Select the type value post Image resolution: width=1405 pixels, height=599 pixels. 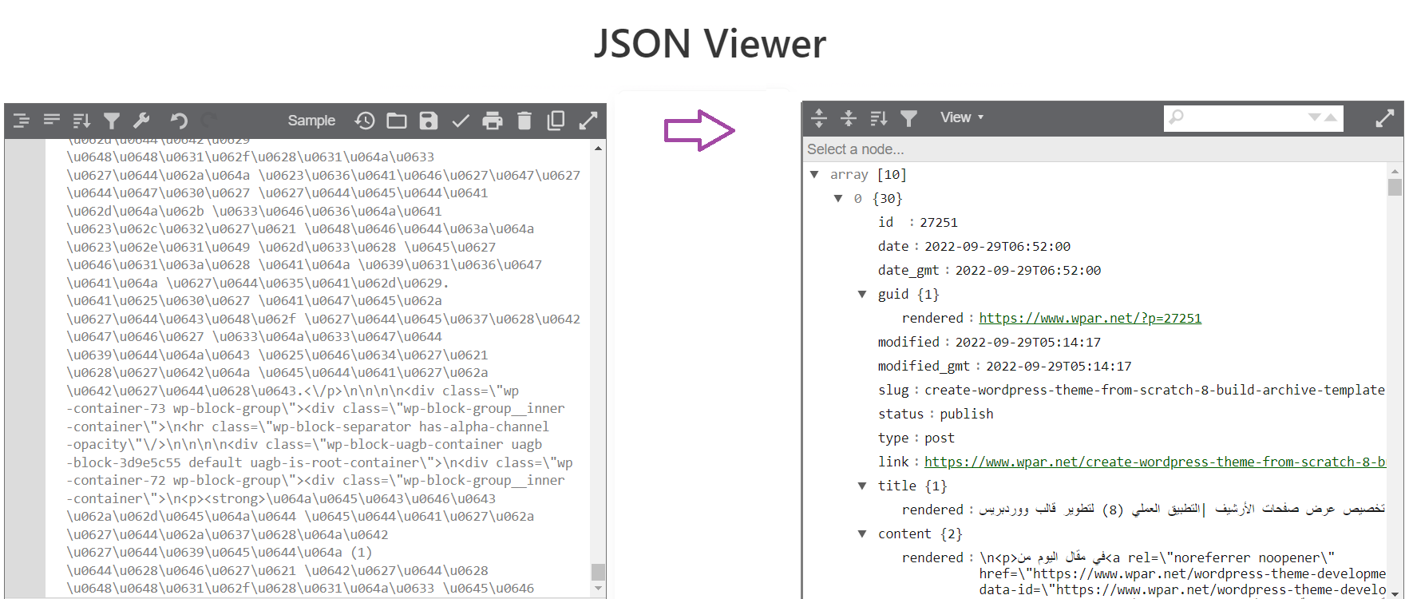point(939,438)
